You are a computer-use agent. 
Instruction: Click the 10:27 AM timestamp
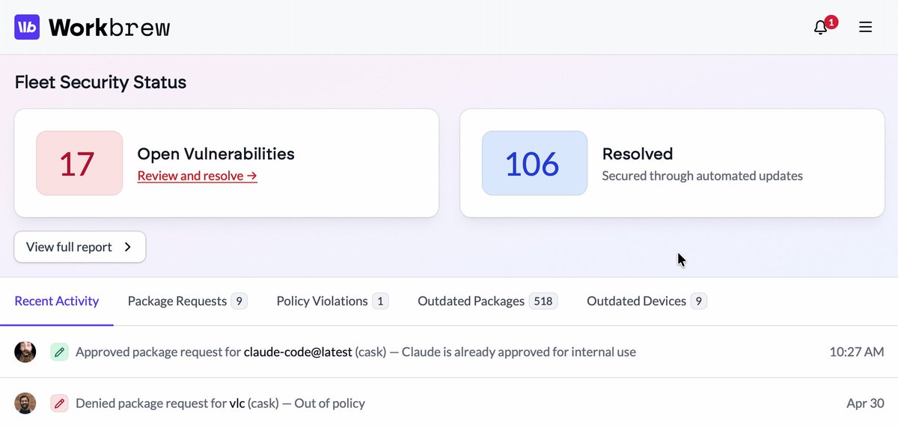coord(857,352)
